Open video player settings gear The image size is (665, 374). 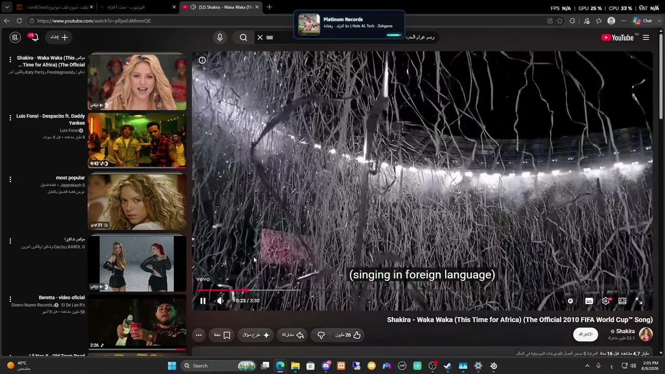(606, 301)
